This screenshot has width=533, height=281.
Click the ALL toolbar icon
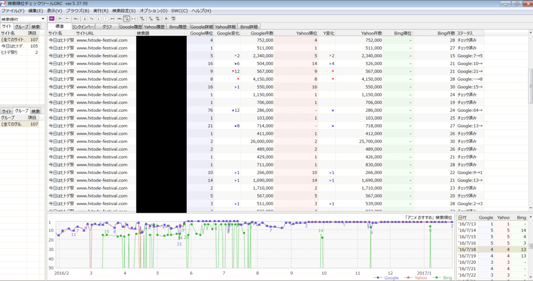(x=76, y=19)
